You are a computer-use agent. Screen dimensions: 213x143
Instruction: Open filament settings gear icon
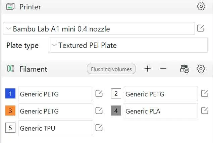201,69
